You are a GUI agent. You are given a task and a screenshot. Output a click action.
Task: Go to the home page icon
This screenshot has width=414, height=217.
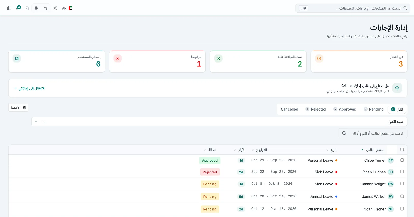click(x=27, y=8)
